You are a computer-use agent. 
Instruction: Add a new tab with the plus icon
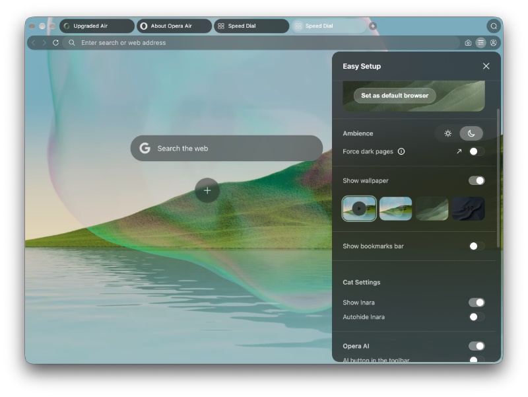click(x=373, y=26)
